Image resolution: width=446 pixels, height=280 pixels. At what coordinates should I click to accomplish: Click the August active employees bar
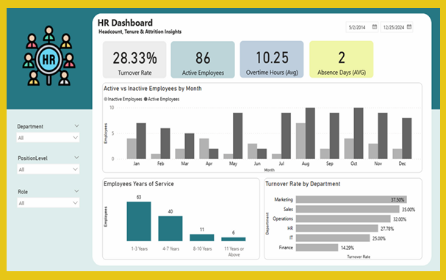(310, 133)
